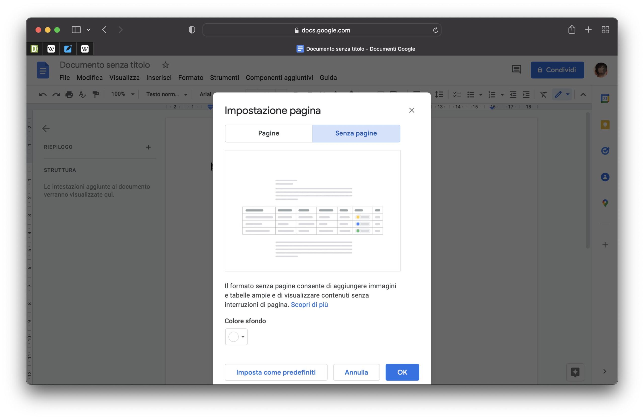Open the Formato menu
This screenshot has height=419, width=644.
[190, 78]
